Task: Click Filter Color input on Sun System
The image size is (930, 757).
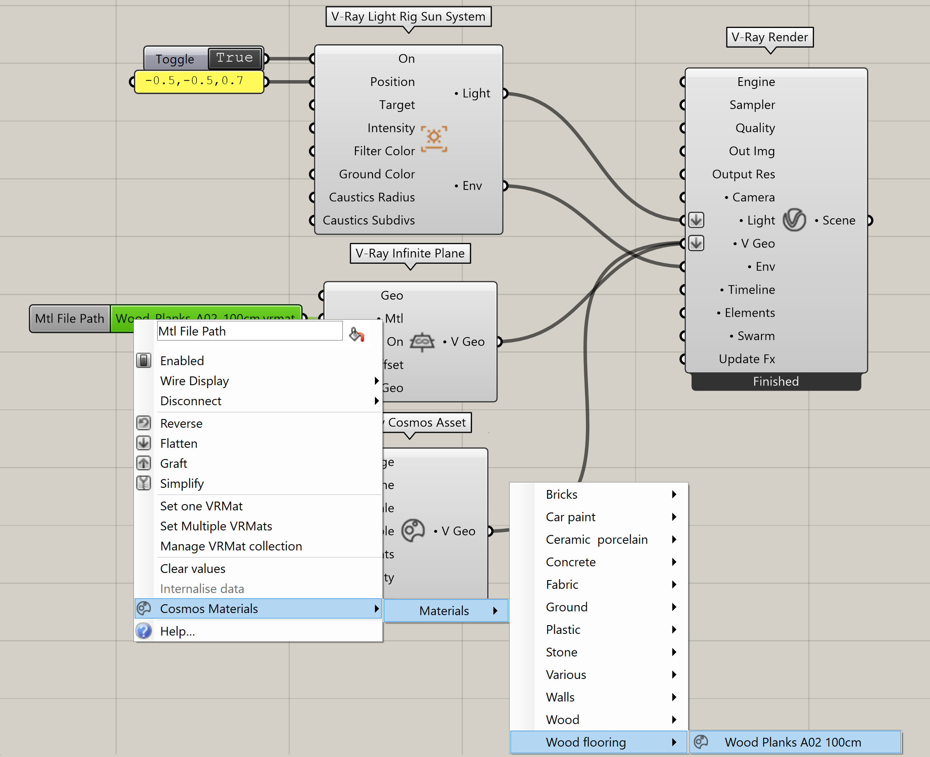Action: point(384,151)
